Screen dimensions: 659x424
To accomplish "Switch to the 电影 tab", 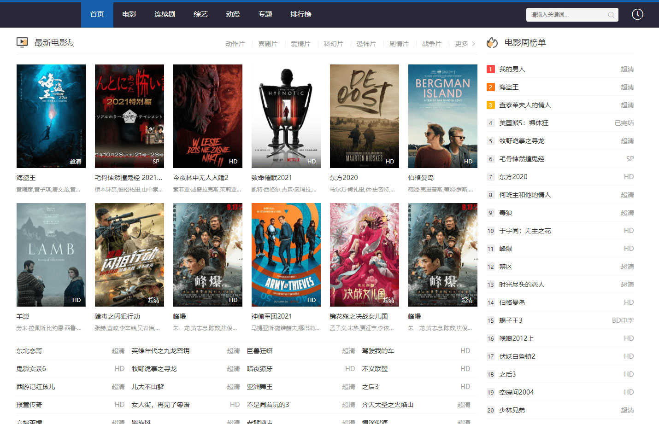I will click(129, 14).
